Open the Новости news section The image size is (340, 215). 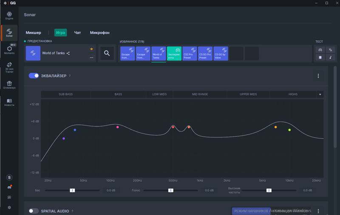tap(9, 102)
